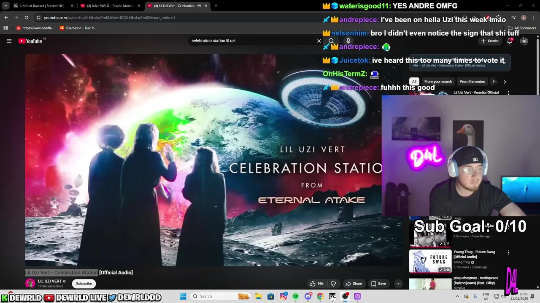Click the microphone tray icon
The width and height of the screenshot is (540, 303).
475,296
